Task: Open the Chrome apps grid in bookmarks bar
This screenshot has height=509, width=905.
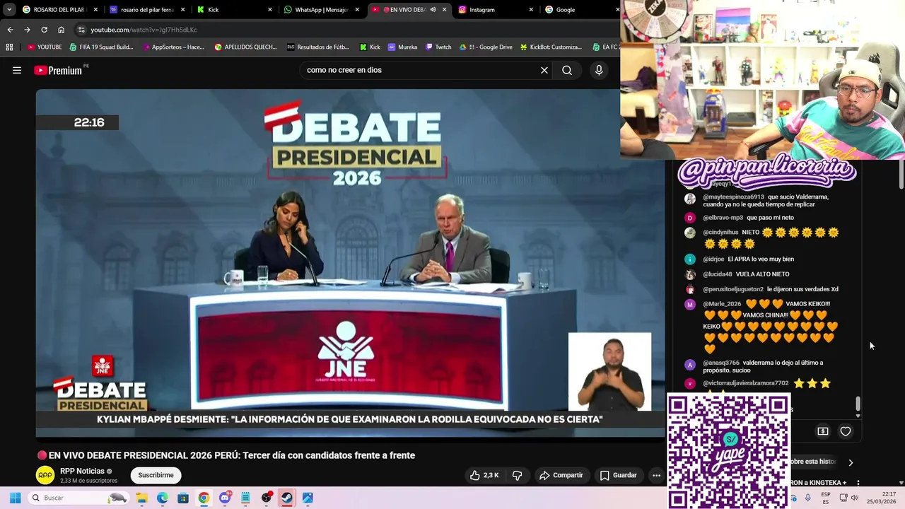Action: point(9,47)
